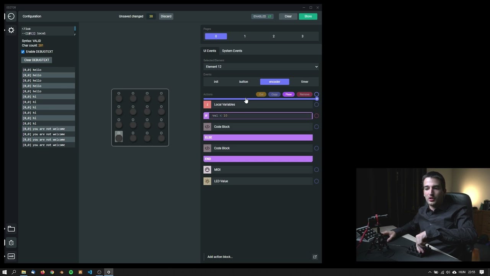
Task: Select first Code Block action circle
Action: point(317,127)
